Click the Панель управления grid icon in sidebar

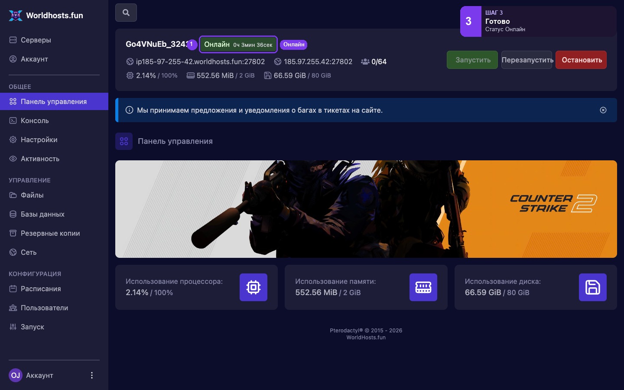click(x=13, y=101)
